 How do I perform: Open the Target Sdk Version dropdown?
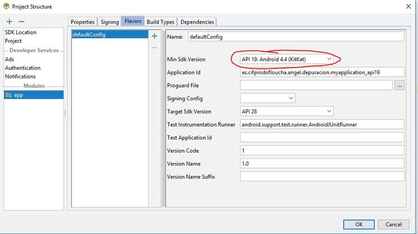tap(286, 111)
